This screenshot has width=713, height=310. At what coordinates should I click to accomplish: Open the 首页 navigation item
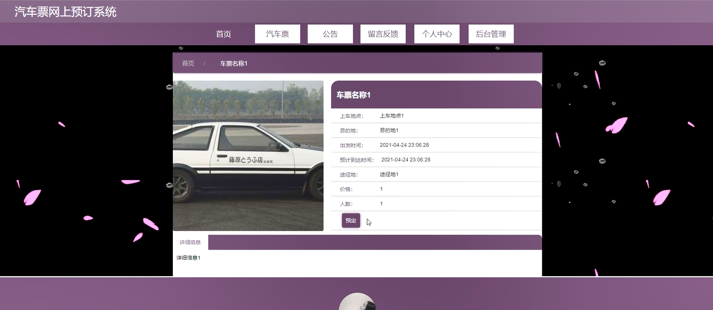223,34
